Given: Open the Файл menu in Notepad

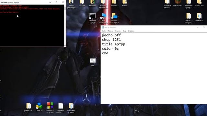Looking at the screenshot, I should [x=103, y=31].
